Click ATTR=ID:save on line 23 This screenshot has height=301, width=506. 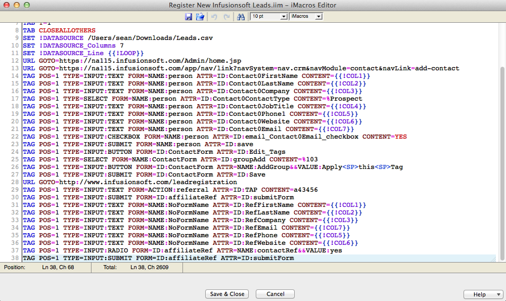(229, 144)
